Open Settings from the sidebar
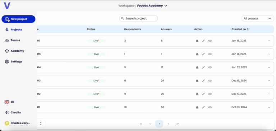 pos(13,61)
